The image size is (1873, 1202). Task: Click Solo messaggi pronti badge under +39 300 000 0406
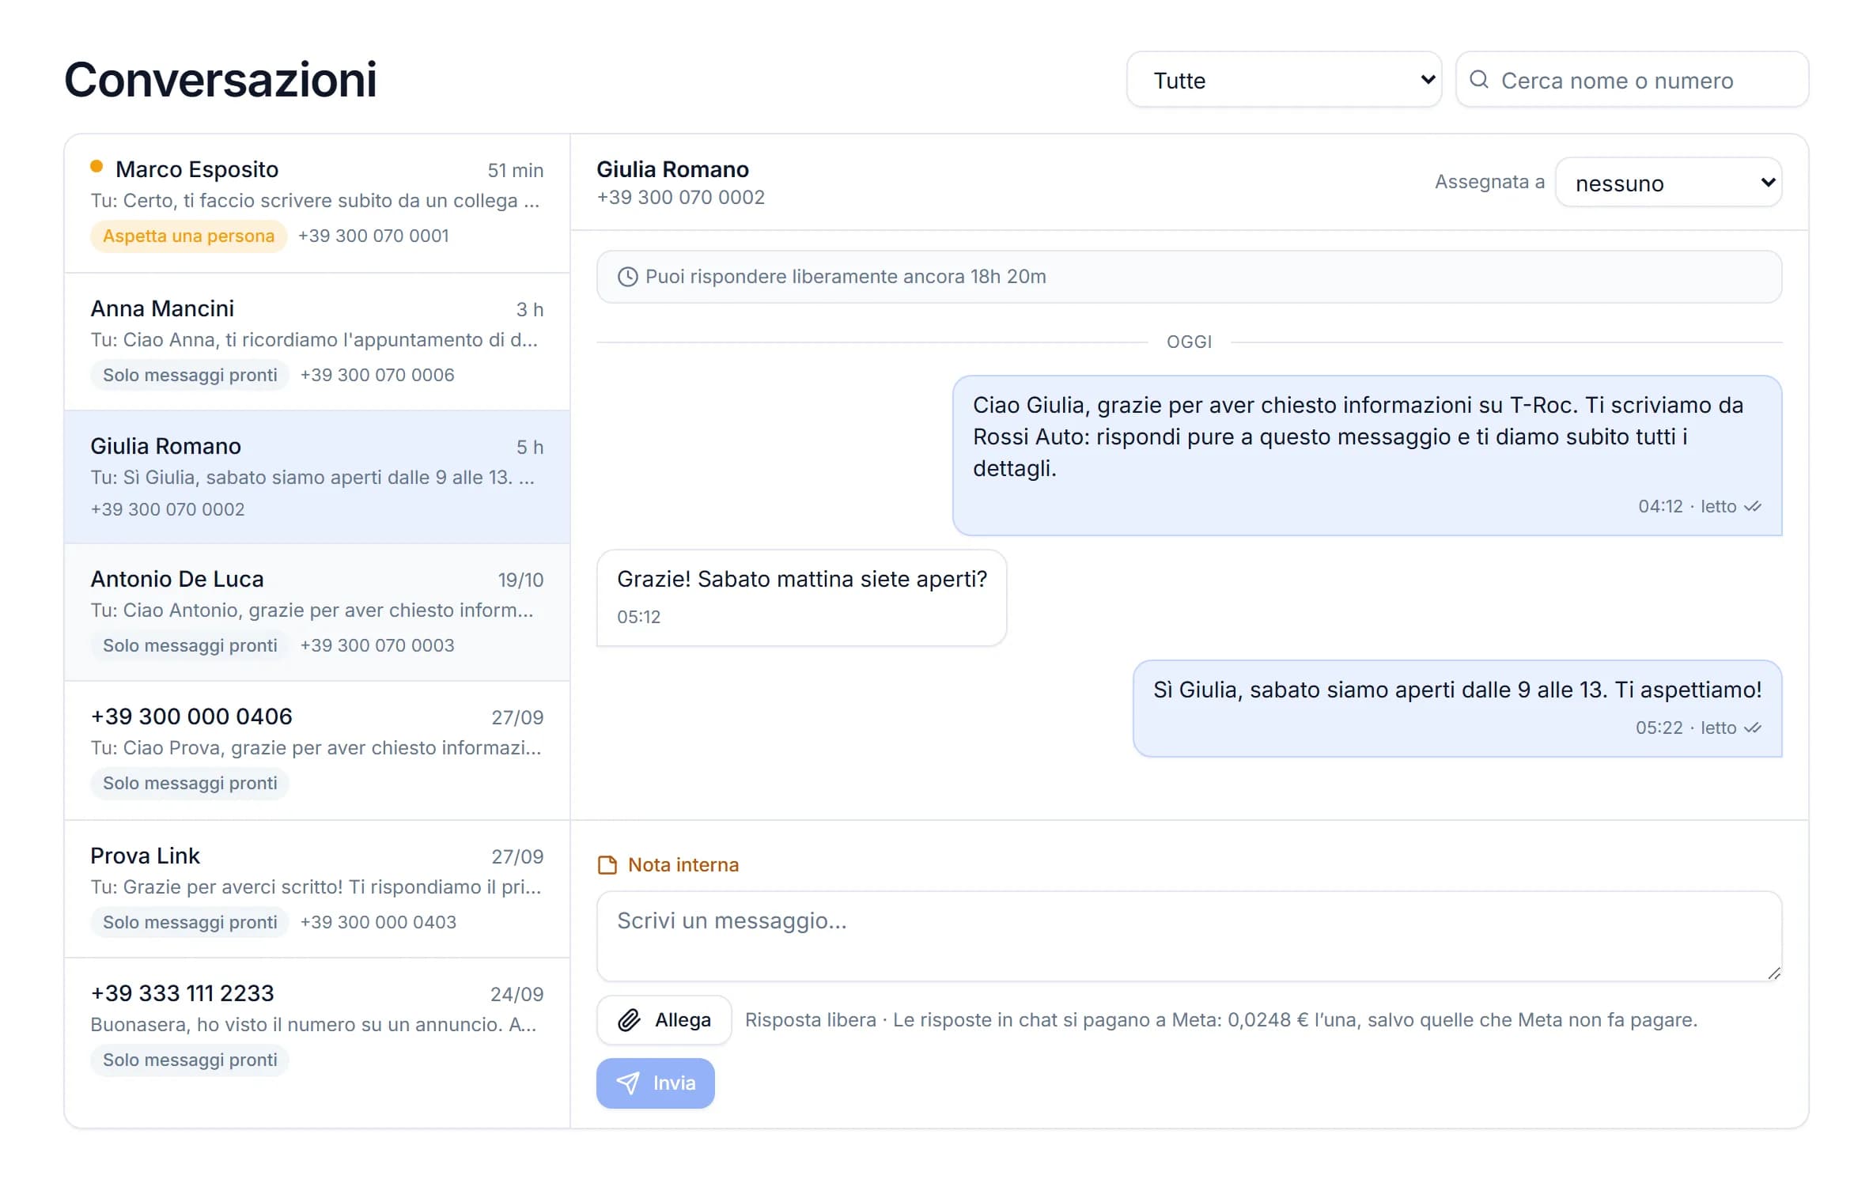(190, 783)
